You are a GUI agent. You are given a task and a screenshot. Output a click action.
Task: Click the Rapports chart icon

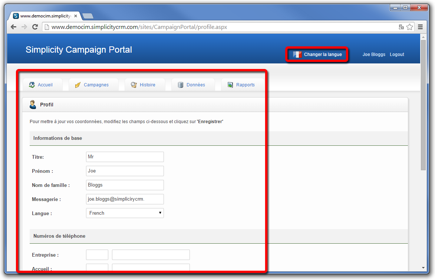230,85
